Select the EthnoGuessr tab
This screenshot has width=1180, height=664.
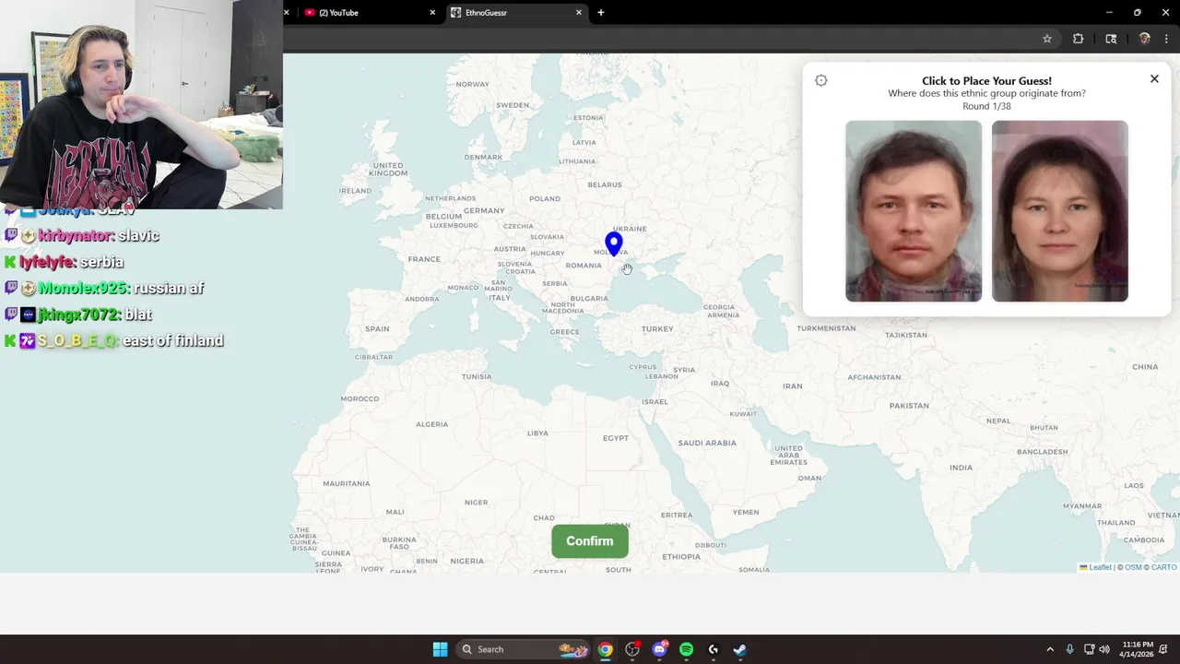(x=517, y=13)
